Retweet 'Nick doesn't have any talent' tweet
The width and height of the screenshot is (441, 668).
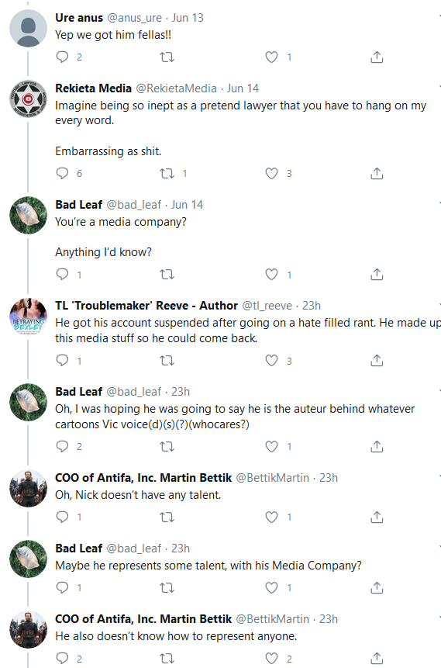[x=167, y=517]
